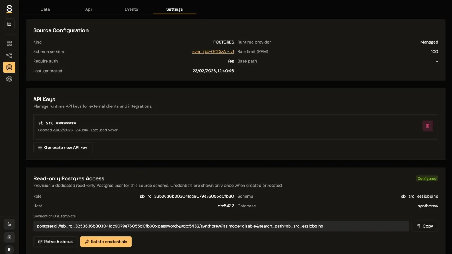This screenshot has height=254, width=452.
Task: Open the analytics chart icon in sidebar
Action: (9, 24)
